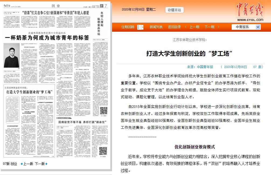Go to 上一版 previous page link
The height and width of the screenshot is (175, 271).
pos(28,164)
